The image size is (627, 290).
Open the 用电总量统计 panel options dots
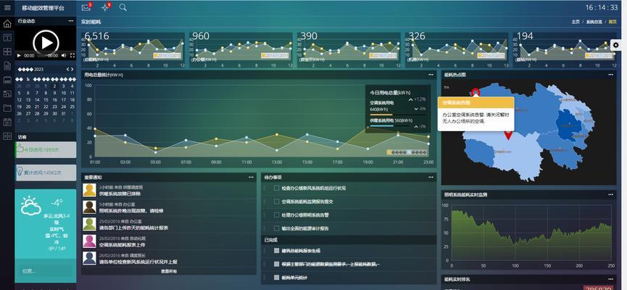coord(431,75)
